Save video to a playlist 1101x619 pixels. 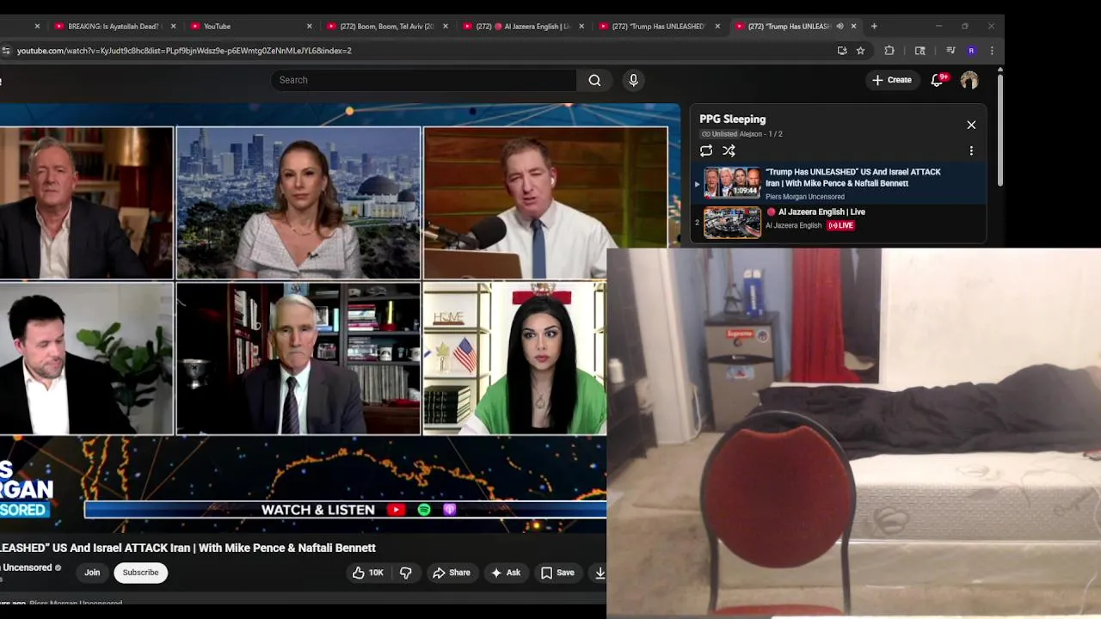[x=557, y=573]
